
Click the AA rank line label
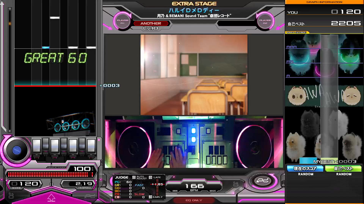pos(290,62)
